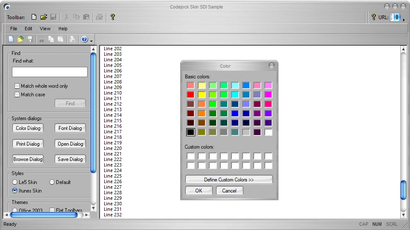Click document scrollbar up arrow

point(403,49)
